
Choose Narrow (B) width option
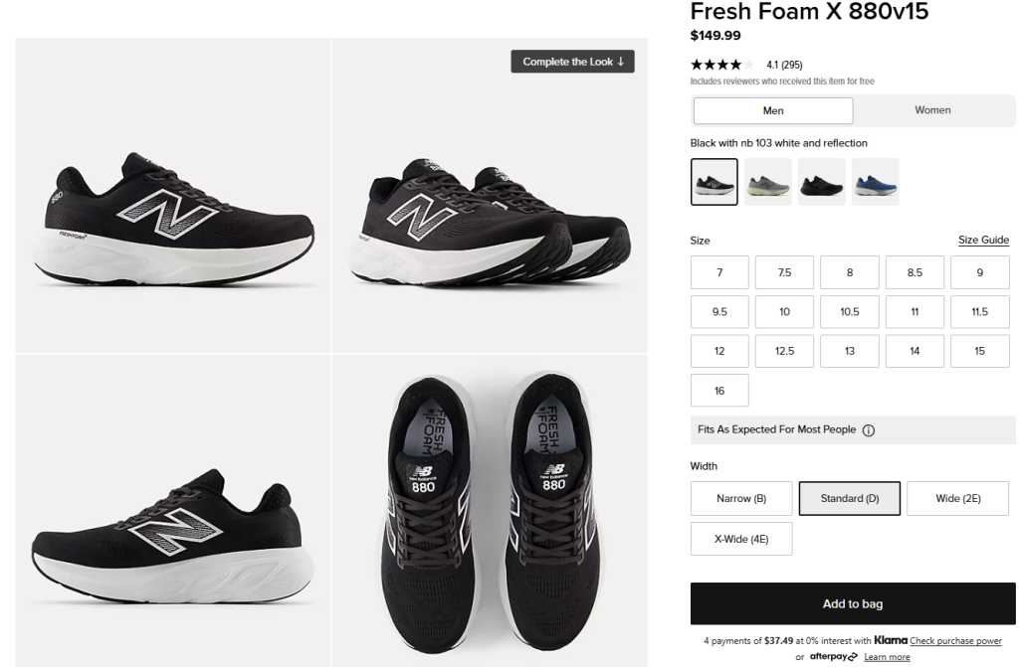coord(741,498)
